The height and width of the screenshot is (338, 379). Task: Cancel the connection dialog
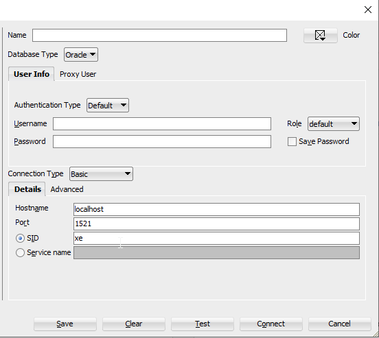[340, 324]
